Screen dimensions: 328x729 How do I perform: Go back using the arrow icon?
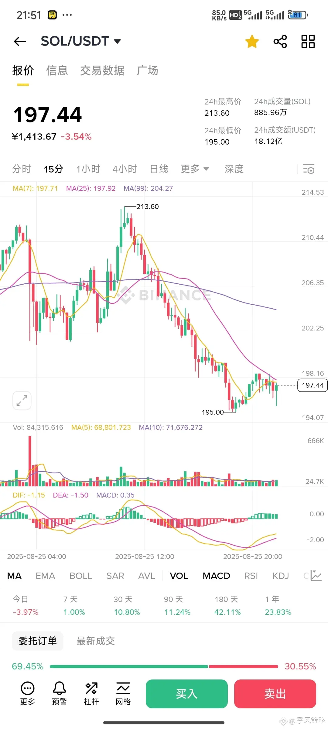pyautogui.click(x=20, y=41)
